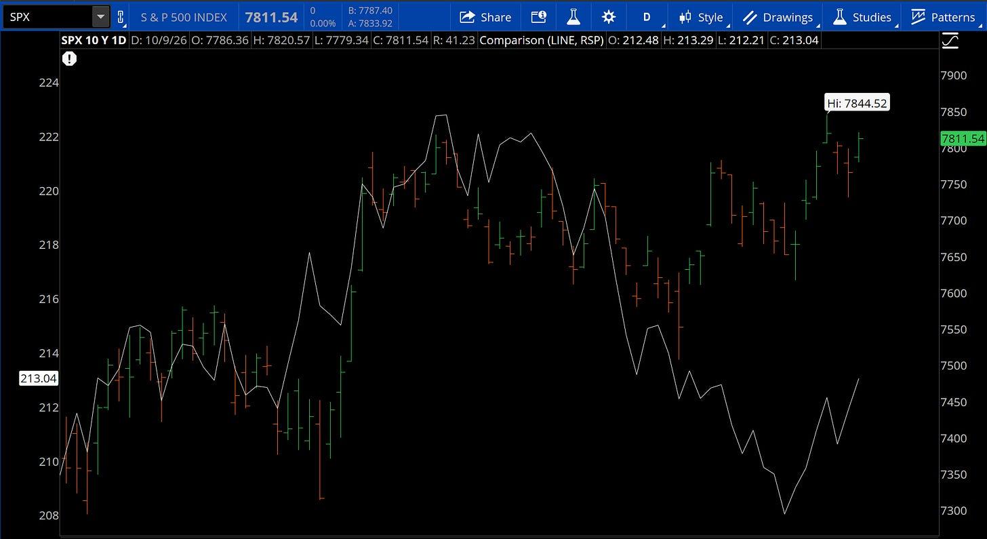
Task: Click the last price 7811.54 in header
Action: [272, 17]
